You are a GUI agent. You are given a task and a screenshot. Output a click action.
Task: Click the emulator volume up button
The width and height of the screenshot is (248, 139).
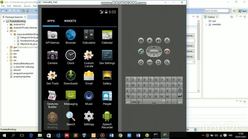[x=158, y=41]
